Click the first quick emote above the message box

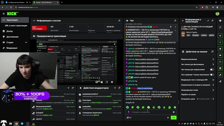pyautogui.click(x=127, y=107)
